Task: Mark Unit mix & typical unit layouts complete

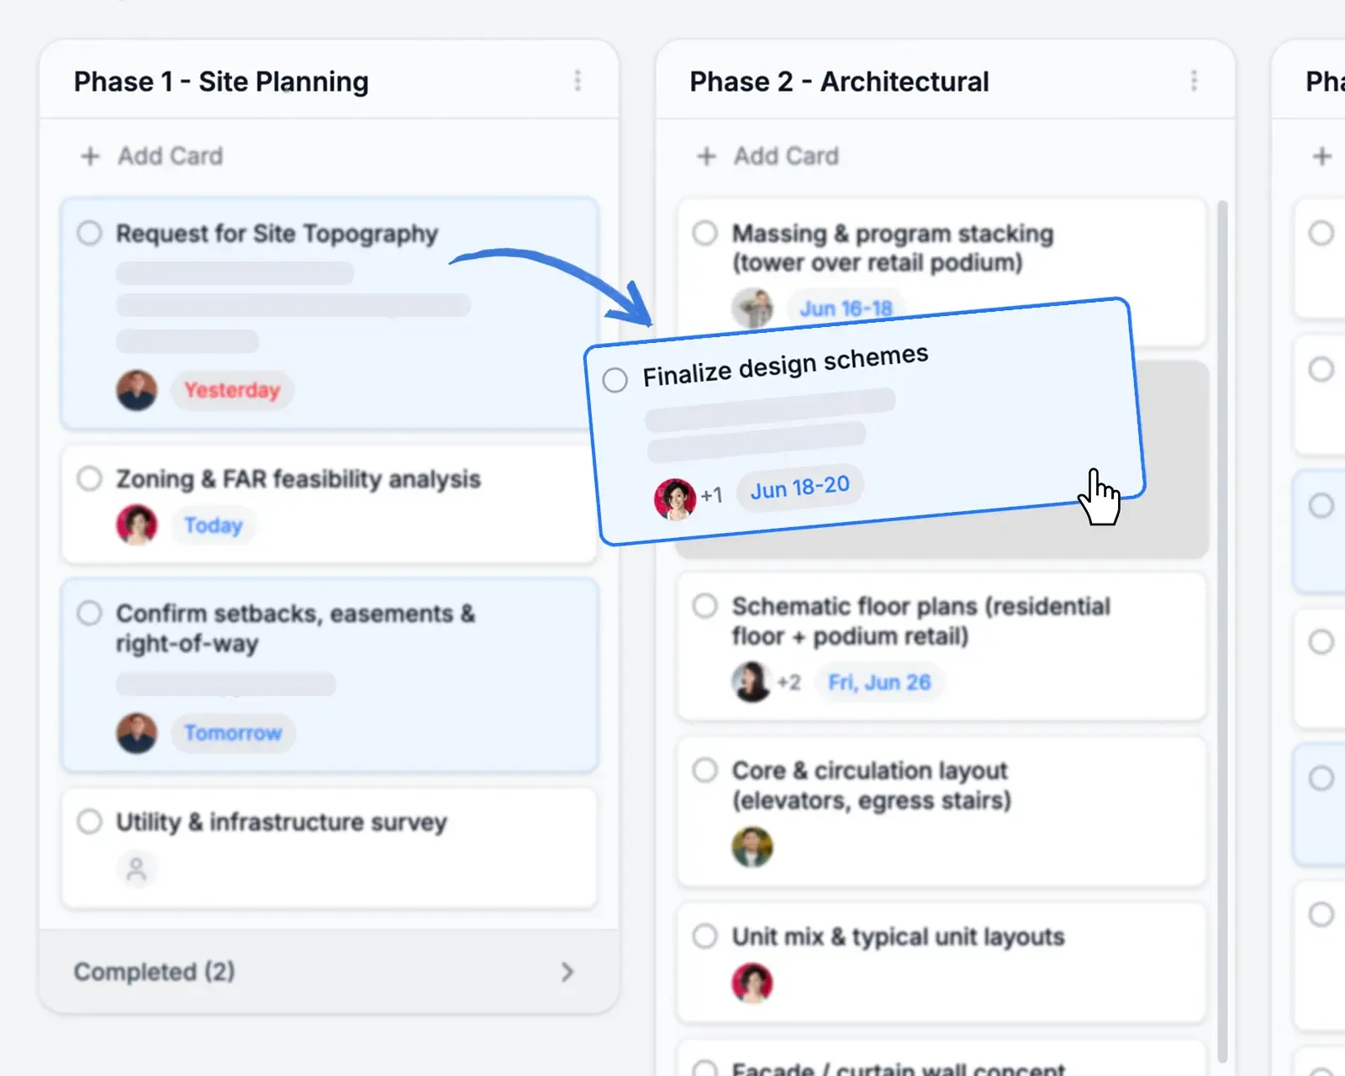Action: [705, 936]
